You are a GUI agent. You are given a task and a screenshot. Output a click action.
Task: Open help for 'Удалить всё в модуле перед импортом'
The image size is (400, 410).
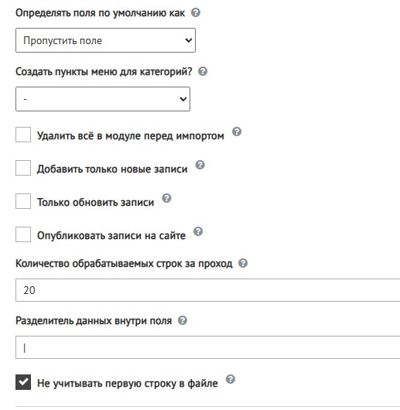click(x=237, y=132)
